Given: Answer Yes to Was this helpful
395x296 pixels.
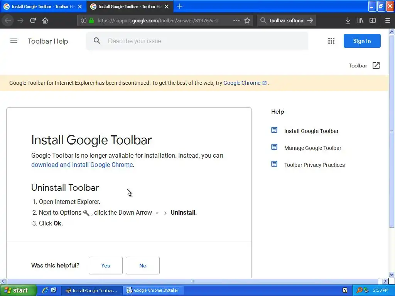Looking at the screenshot, I should (106, 266).
